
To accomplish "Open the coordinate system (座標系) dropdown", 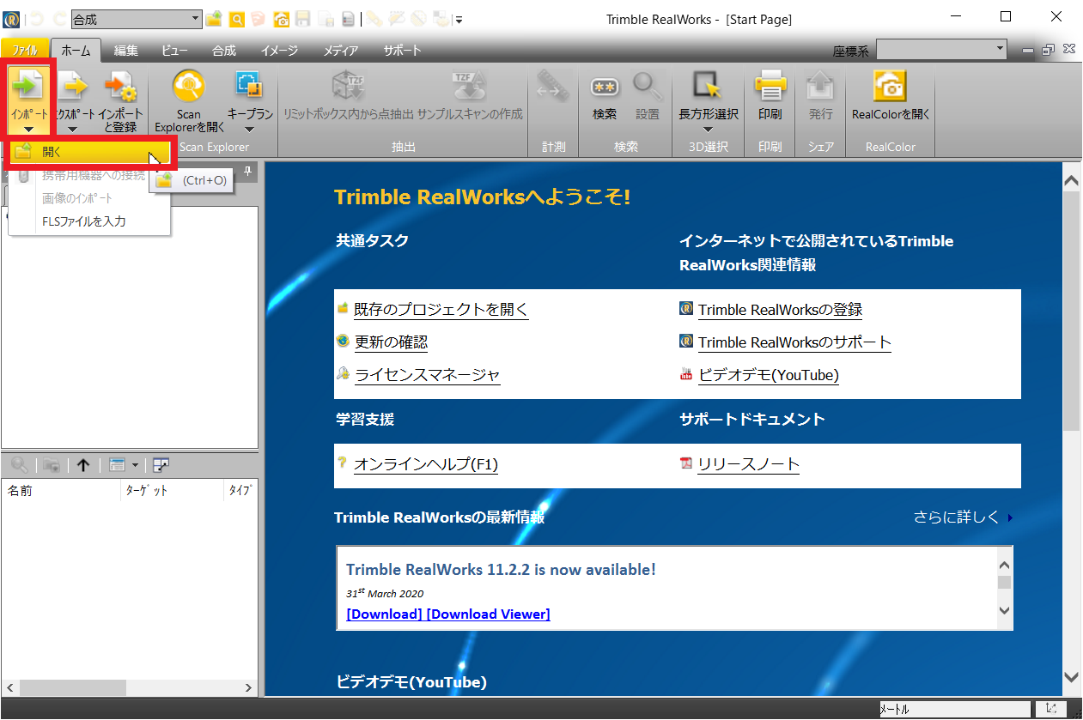I will (x=1000, y=49).
